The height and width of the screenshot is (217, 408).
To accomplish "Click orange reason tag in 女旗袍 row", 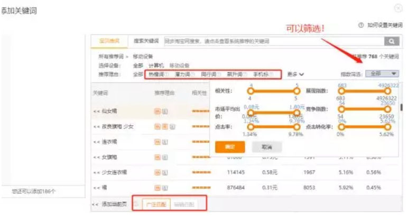I will click(157, 157).
